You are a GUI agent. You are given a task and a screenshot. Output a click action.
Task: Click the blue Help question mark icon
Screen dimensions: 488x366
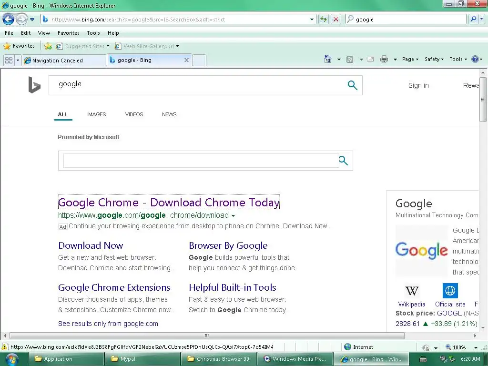click(x=475, y=59)
